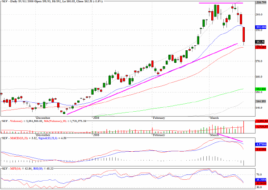The width and height of the screenshot is (268, 190).
Task: Click the SLV MFI(14) RSI(15) panel header
Action: [27, 169]
